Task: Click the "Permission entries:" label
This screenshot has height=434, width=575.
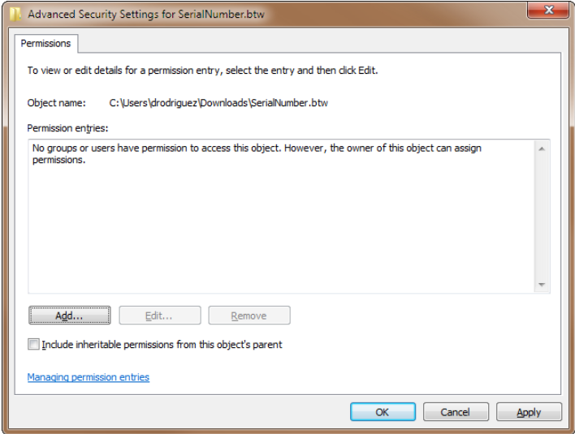Action: coord(67,128)
